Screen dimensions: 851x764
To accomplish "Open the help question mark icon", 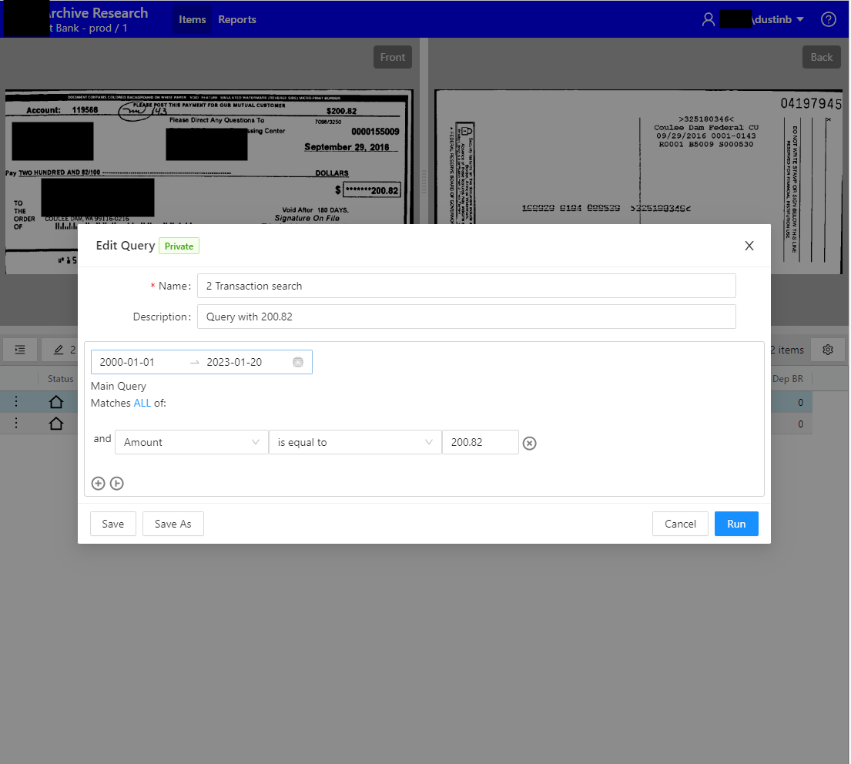I will click(828, 19).
